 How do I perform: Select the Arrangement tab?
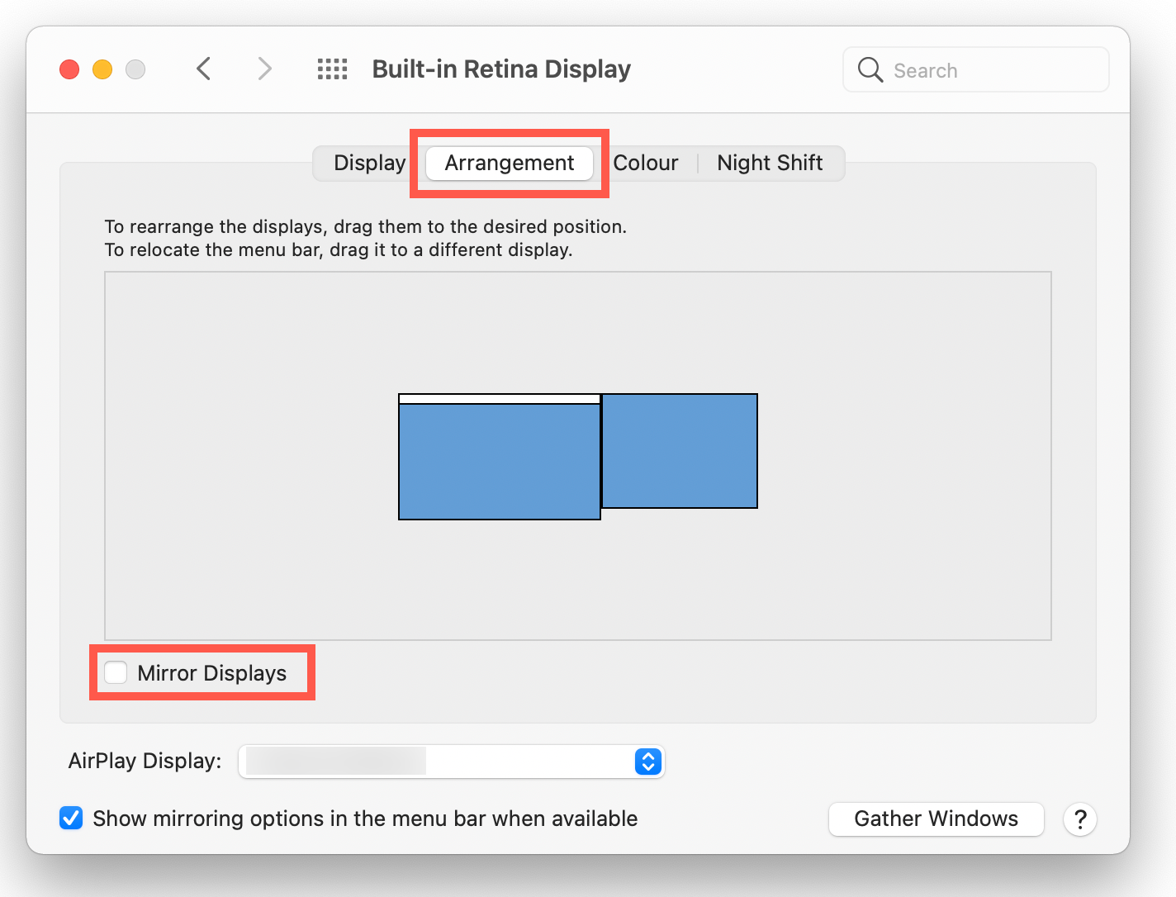click(x=510, y=163)
